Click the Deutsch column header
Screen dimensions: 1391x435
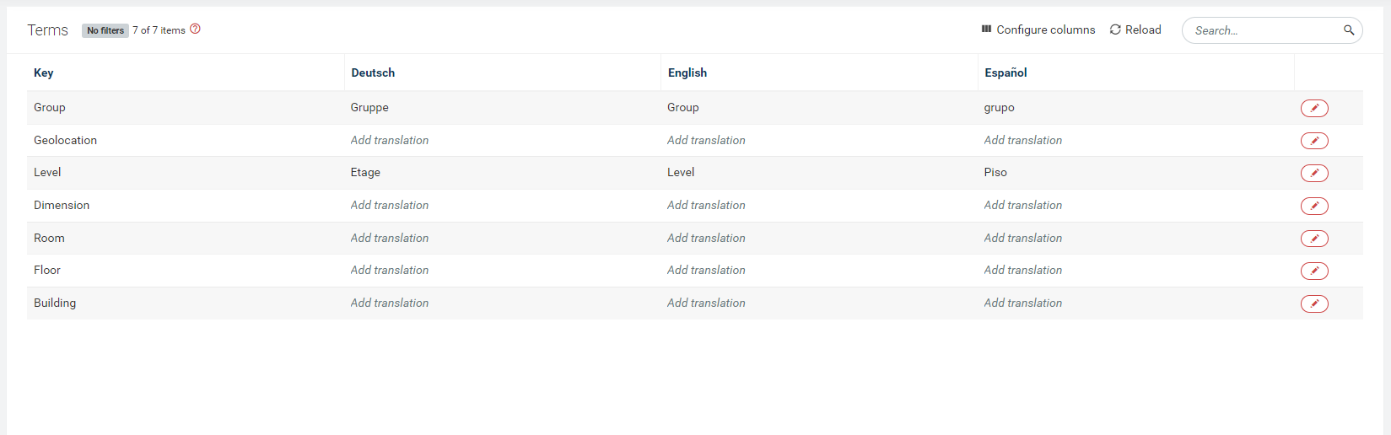click(373, 72)
